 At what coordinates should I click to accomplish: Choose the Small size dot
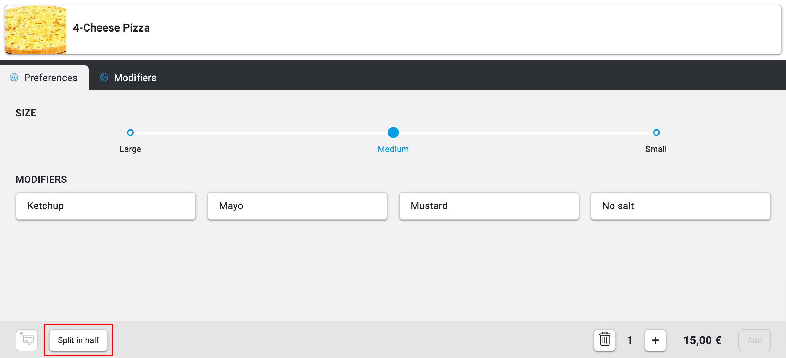coord(656,133)
